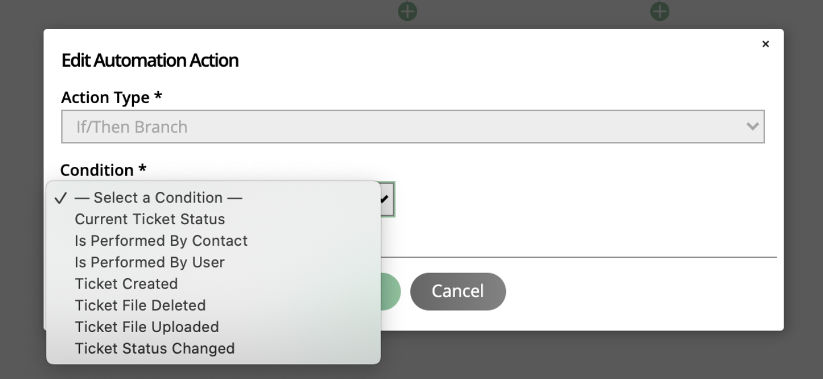Viewport: 823px width, 379px height.
Task: Click the left green plus icon
Action: tap(407, 10)
